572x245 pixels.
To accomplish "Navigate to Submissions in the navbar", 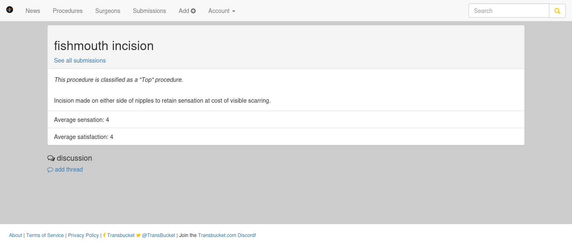I will click(149, 11).
